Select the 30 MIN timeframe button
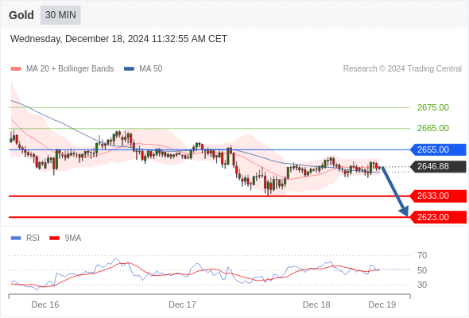469x318 pixels. pos(60,15)
